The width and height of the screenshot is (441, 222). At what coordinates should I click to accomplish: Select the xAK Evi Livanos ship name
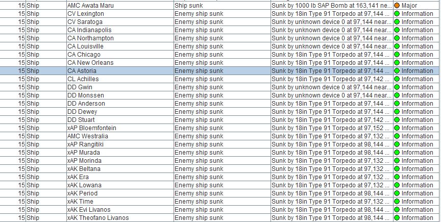tap(89, 209)
